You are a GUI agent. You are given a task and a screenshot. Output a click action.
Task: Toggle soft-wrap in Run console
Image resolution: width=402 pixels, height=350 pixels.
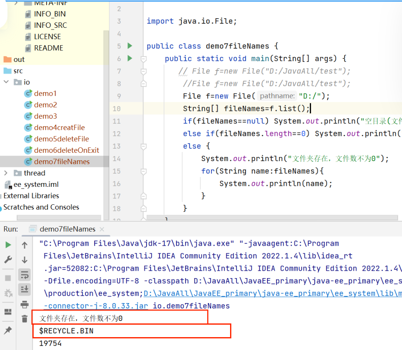25,275
